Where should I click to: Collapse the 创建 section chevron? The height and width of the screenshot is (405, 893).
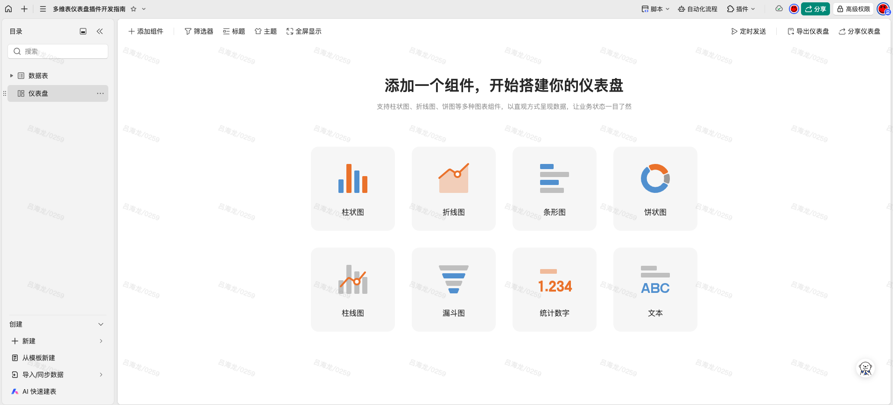(x=101, y=324)
